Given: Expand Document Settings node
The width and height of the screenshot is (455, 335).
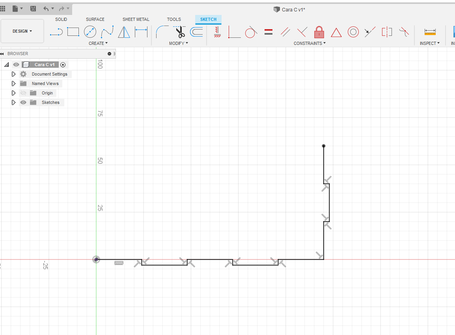Looking at the screenshot, I should [13, 74].
